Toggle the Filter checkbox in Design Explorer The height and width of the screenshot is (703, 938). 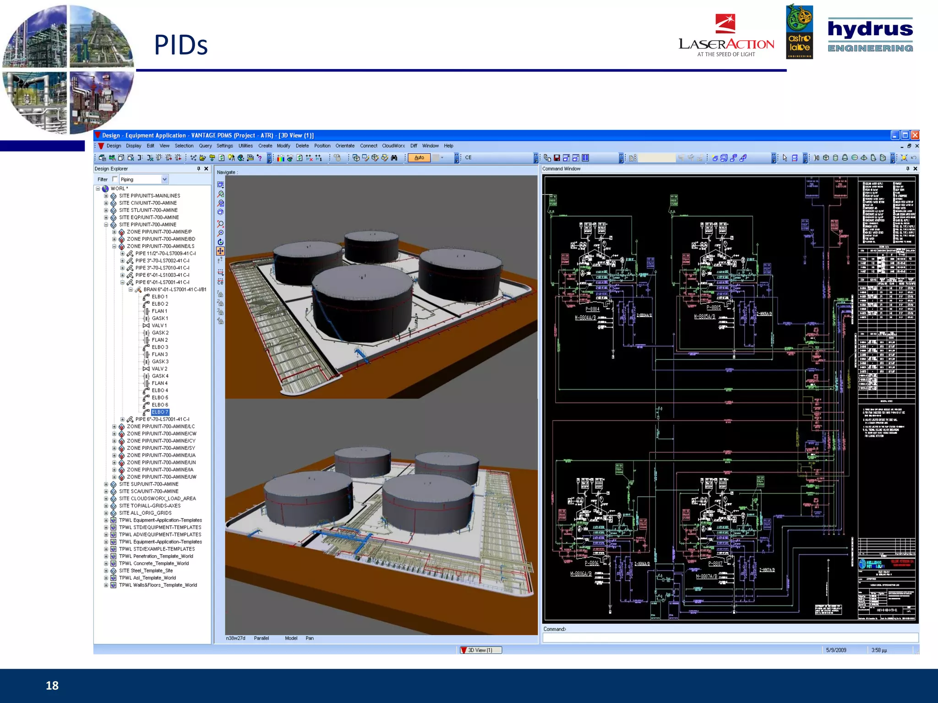tap(115, 179)
